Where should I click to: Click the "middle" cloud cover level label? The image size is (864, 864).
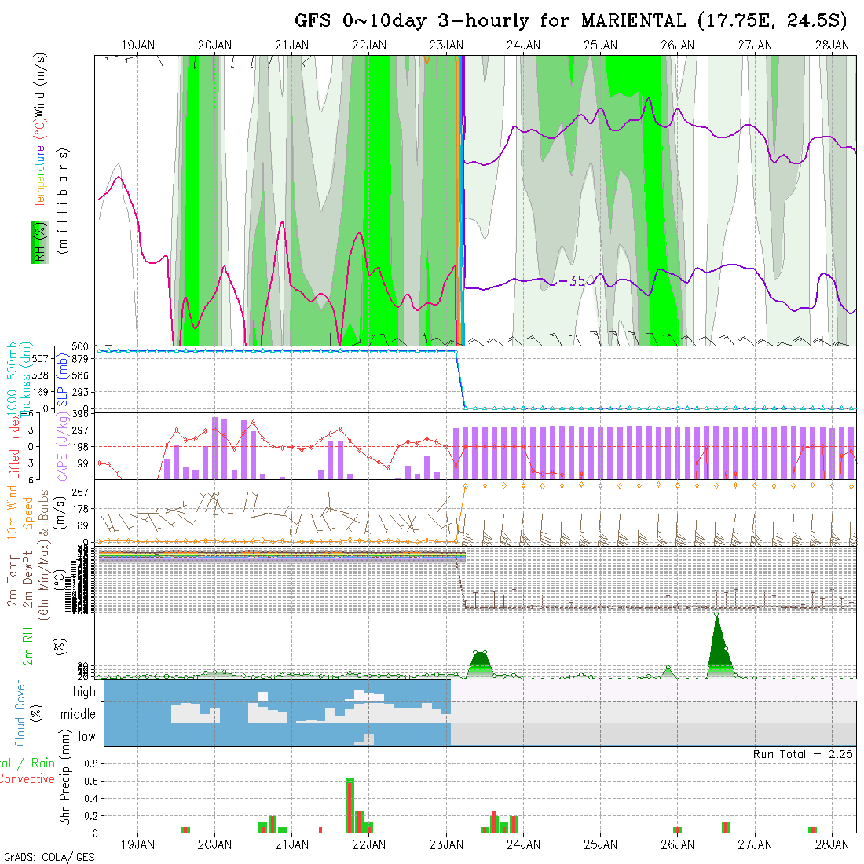[78, 714]
